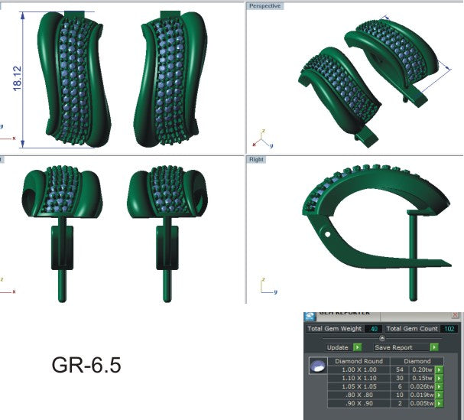Select the 1.00 X 1.00 diamond row
This screenshot has height=420, width=464.
coord(358,370)
